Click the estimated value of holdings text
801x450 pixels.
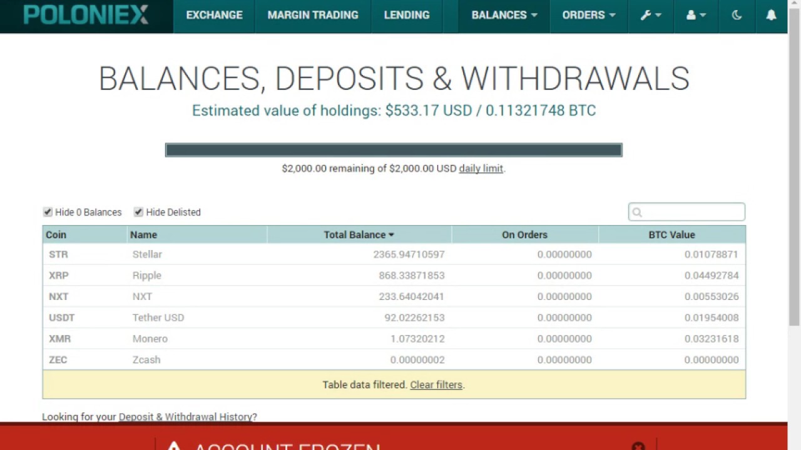[394, 111]
